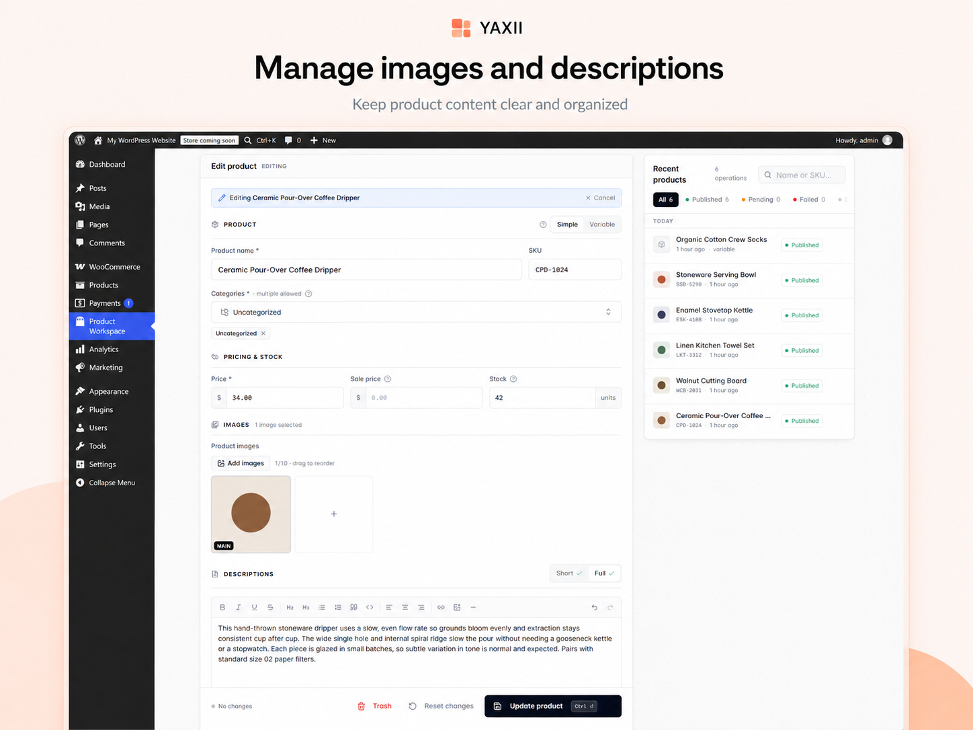Click the stock help icon
Image resolution: width=973 pixels, height=730 pixels.
tap(513, 379)
